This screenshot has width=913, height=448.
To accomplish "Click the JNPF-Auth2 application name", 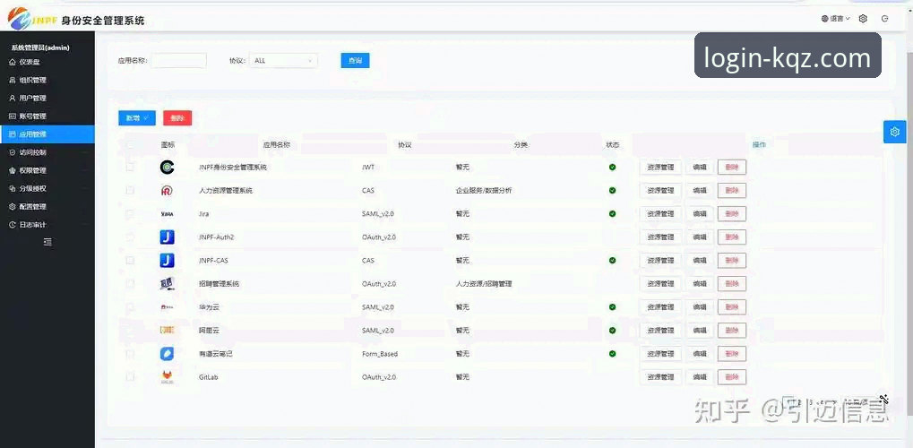I will (216, 237).
